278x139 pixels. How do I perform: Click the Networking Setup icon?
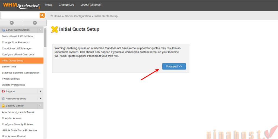pyautogui.click(x=3, y=99)
